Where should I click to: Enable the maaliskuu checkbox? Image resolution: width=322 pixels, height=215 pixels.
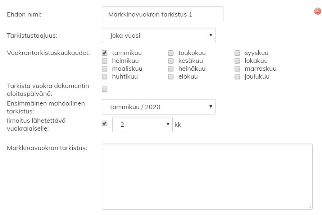coord(105,69)
